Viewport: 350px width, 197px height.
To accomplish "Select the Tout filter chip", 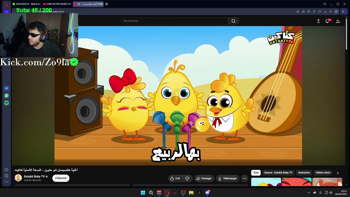I will point(256,173).
